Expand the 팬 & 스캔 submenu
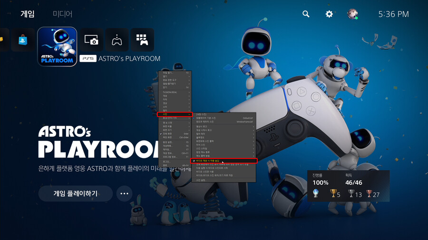Viewport: 428px width, 240px height. click(175, 123)
